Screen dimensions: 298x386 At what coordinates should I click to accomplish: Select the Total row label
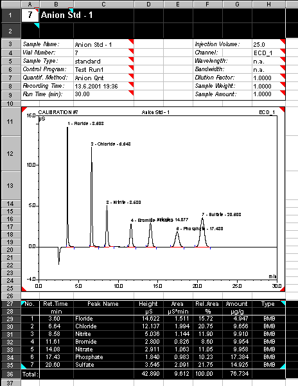tap(30, 374)
